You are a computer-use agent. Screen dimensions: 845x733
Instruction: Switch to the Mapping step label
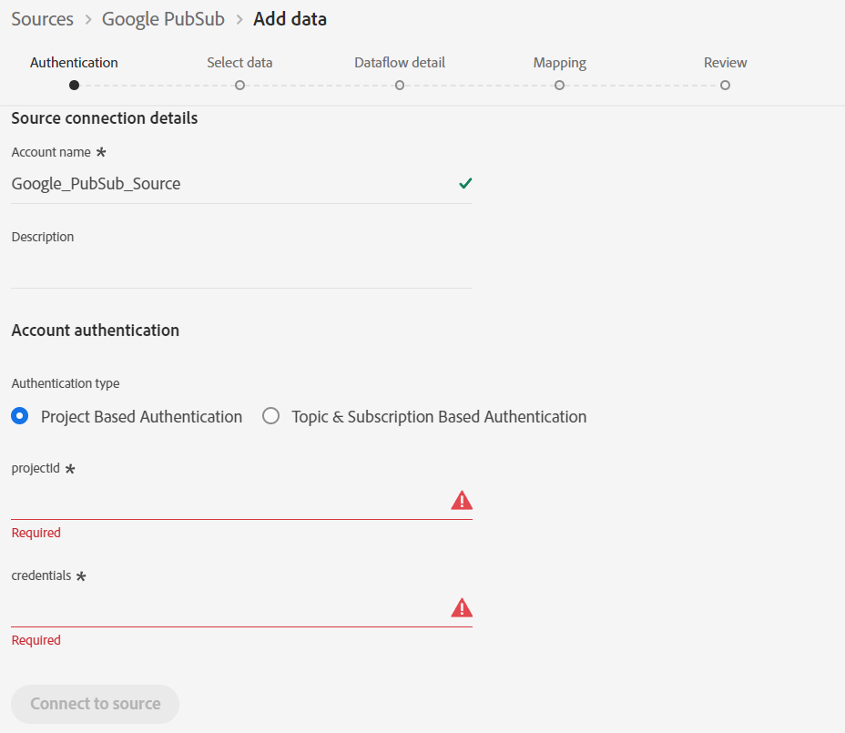(x=559, y=62)
